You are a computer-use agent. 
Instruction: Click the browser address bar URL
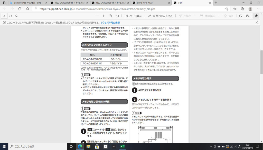[98, 9]
